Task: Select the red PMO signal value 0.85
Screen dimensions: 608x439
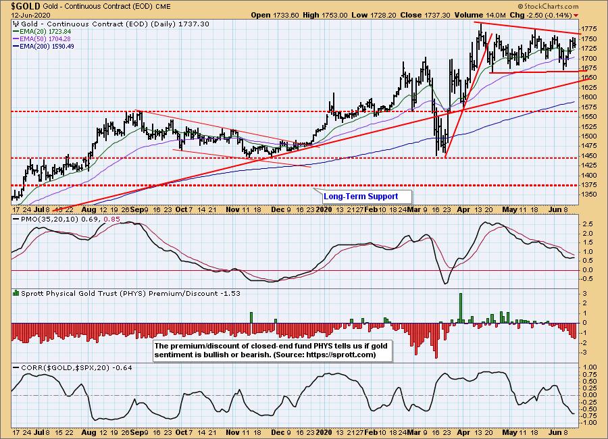Action: tap(112, 219)
